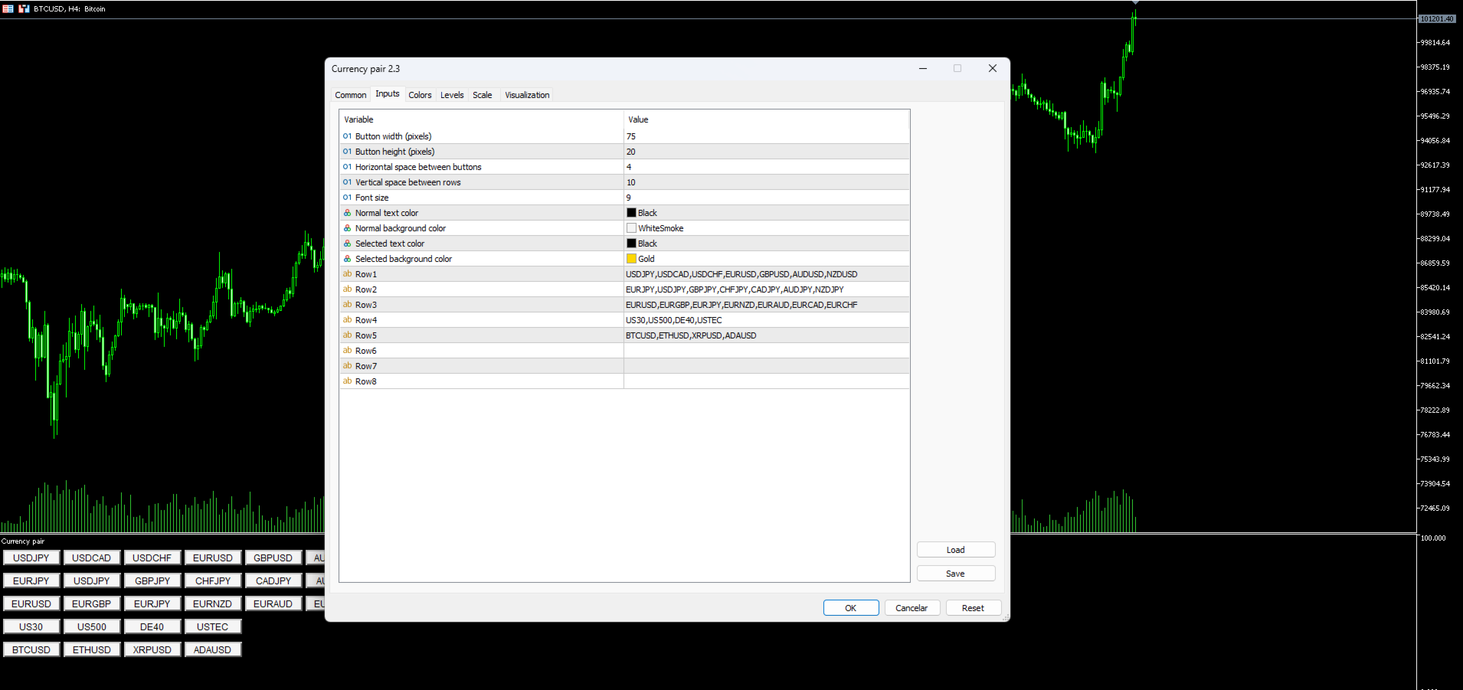Click the Gold selected background swatch
1463x690 pixels.
tap(632, 259)
